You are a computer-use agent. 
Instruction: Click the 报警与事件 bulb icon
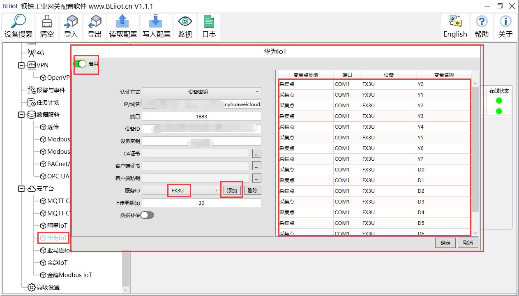tap(32, 90)
